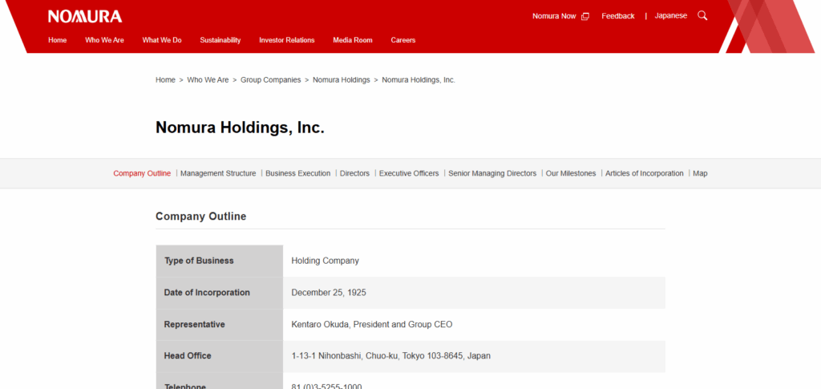Click the Holding Company value

pos(326,261)
